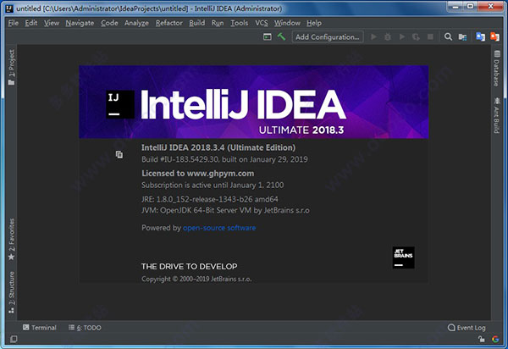Open the Structure tool window on left

pos(11,292)
